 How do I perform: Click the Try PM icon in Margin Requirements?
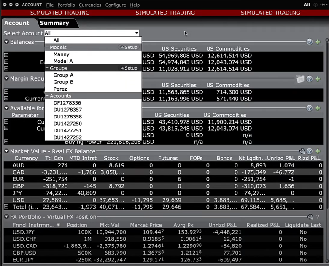pos(300,79)
